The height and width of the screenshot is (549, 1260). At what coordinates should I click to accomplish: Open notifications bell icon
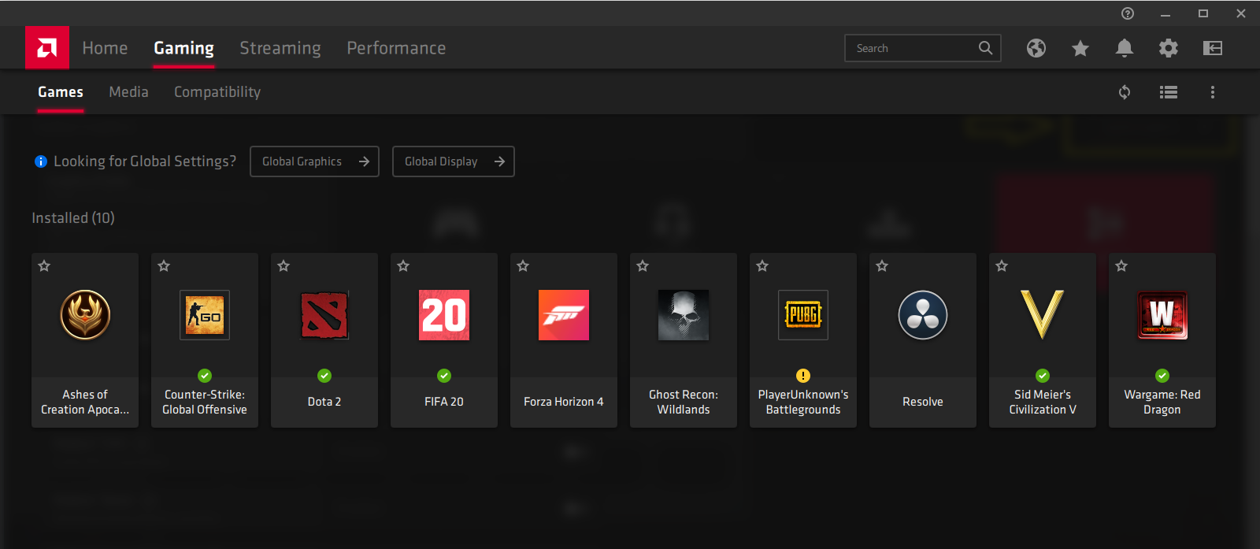[x=1125, y=48]
